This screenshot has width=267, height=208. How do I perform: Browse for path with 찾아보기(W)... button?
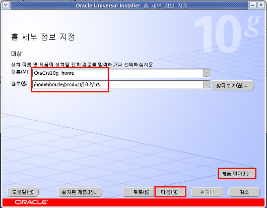(x=233, y=85)
